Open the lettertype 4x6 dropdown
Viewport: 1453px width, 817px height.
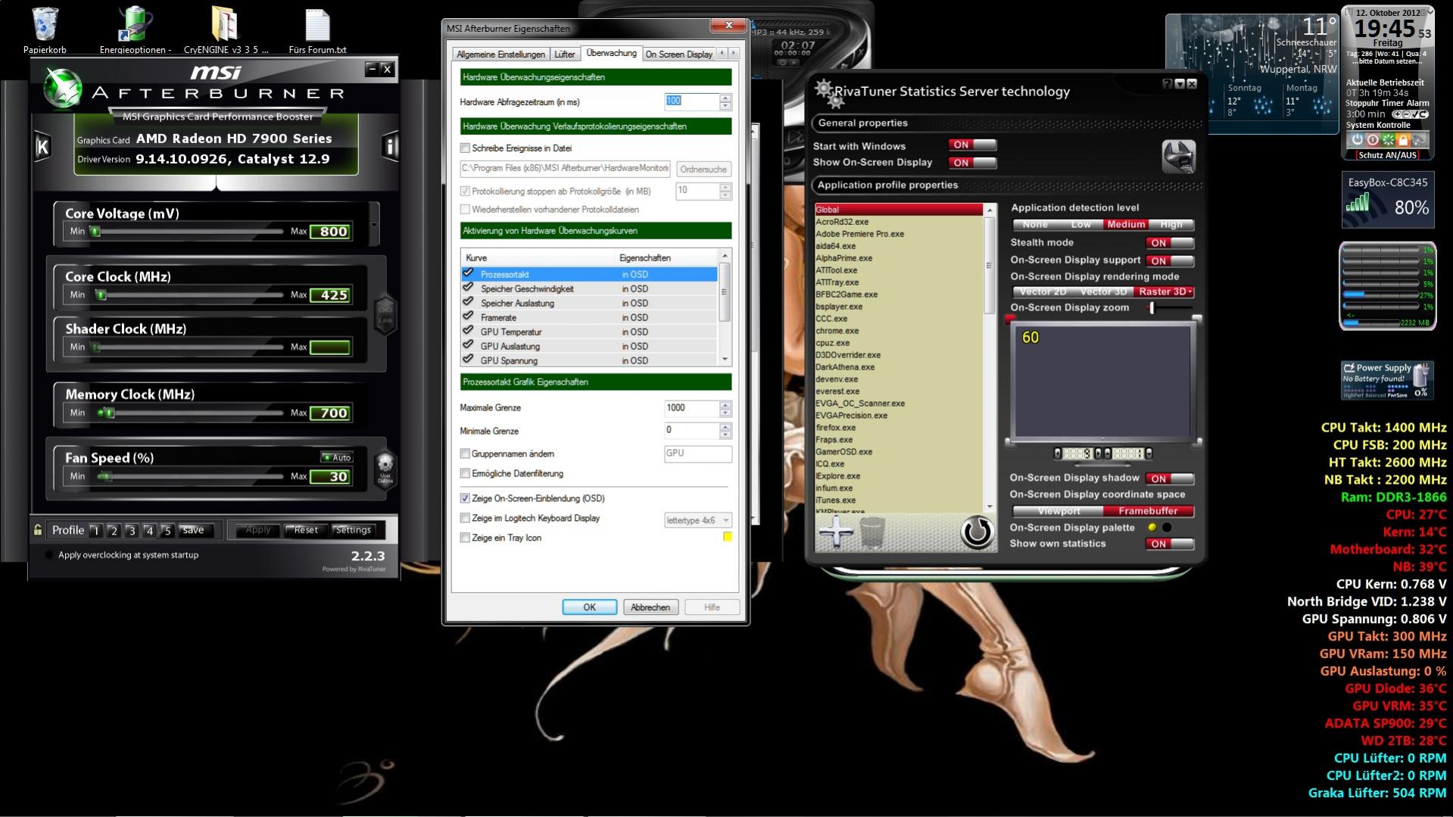(697, 520)
